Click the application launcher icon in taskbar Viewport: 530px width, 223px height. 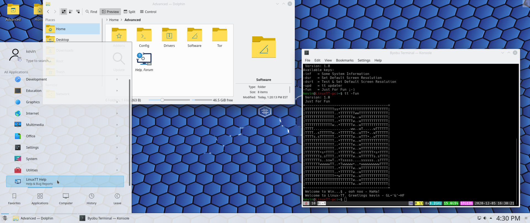(5, 218)
